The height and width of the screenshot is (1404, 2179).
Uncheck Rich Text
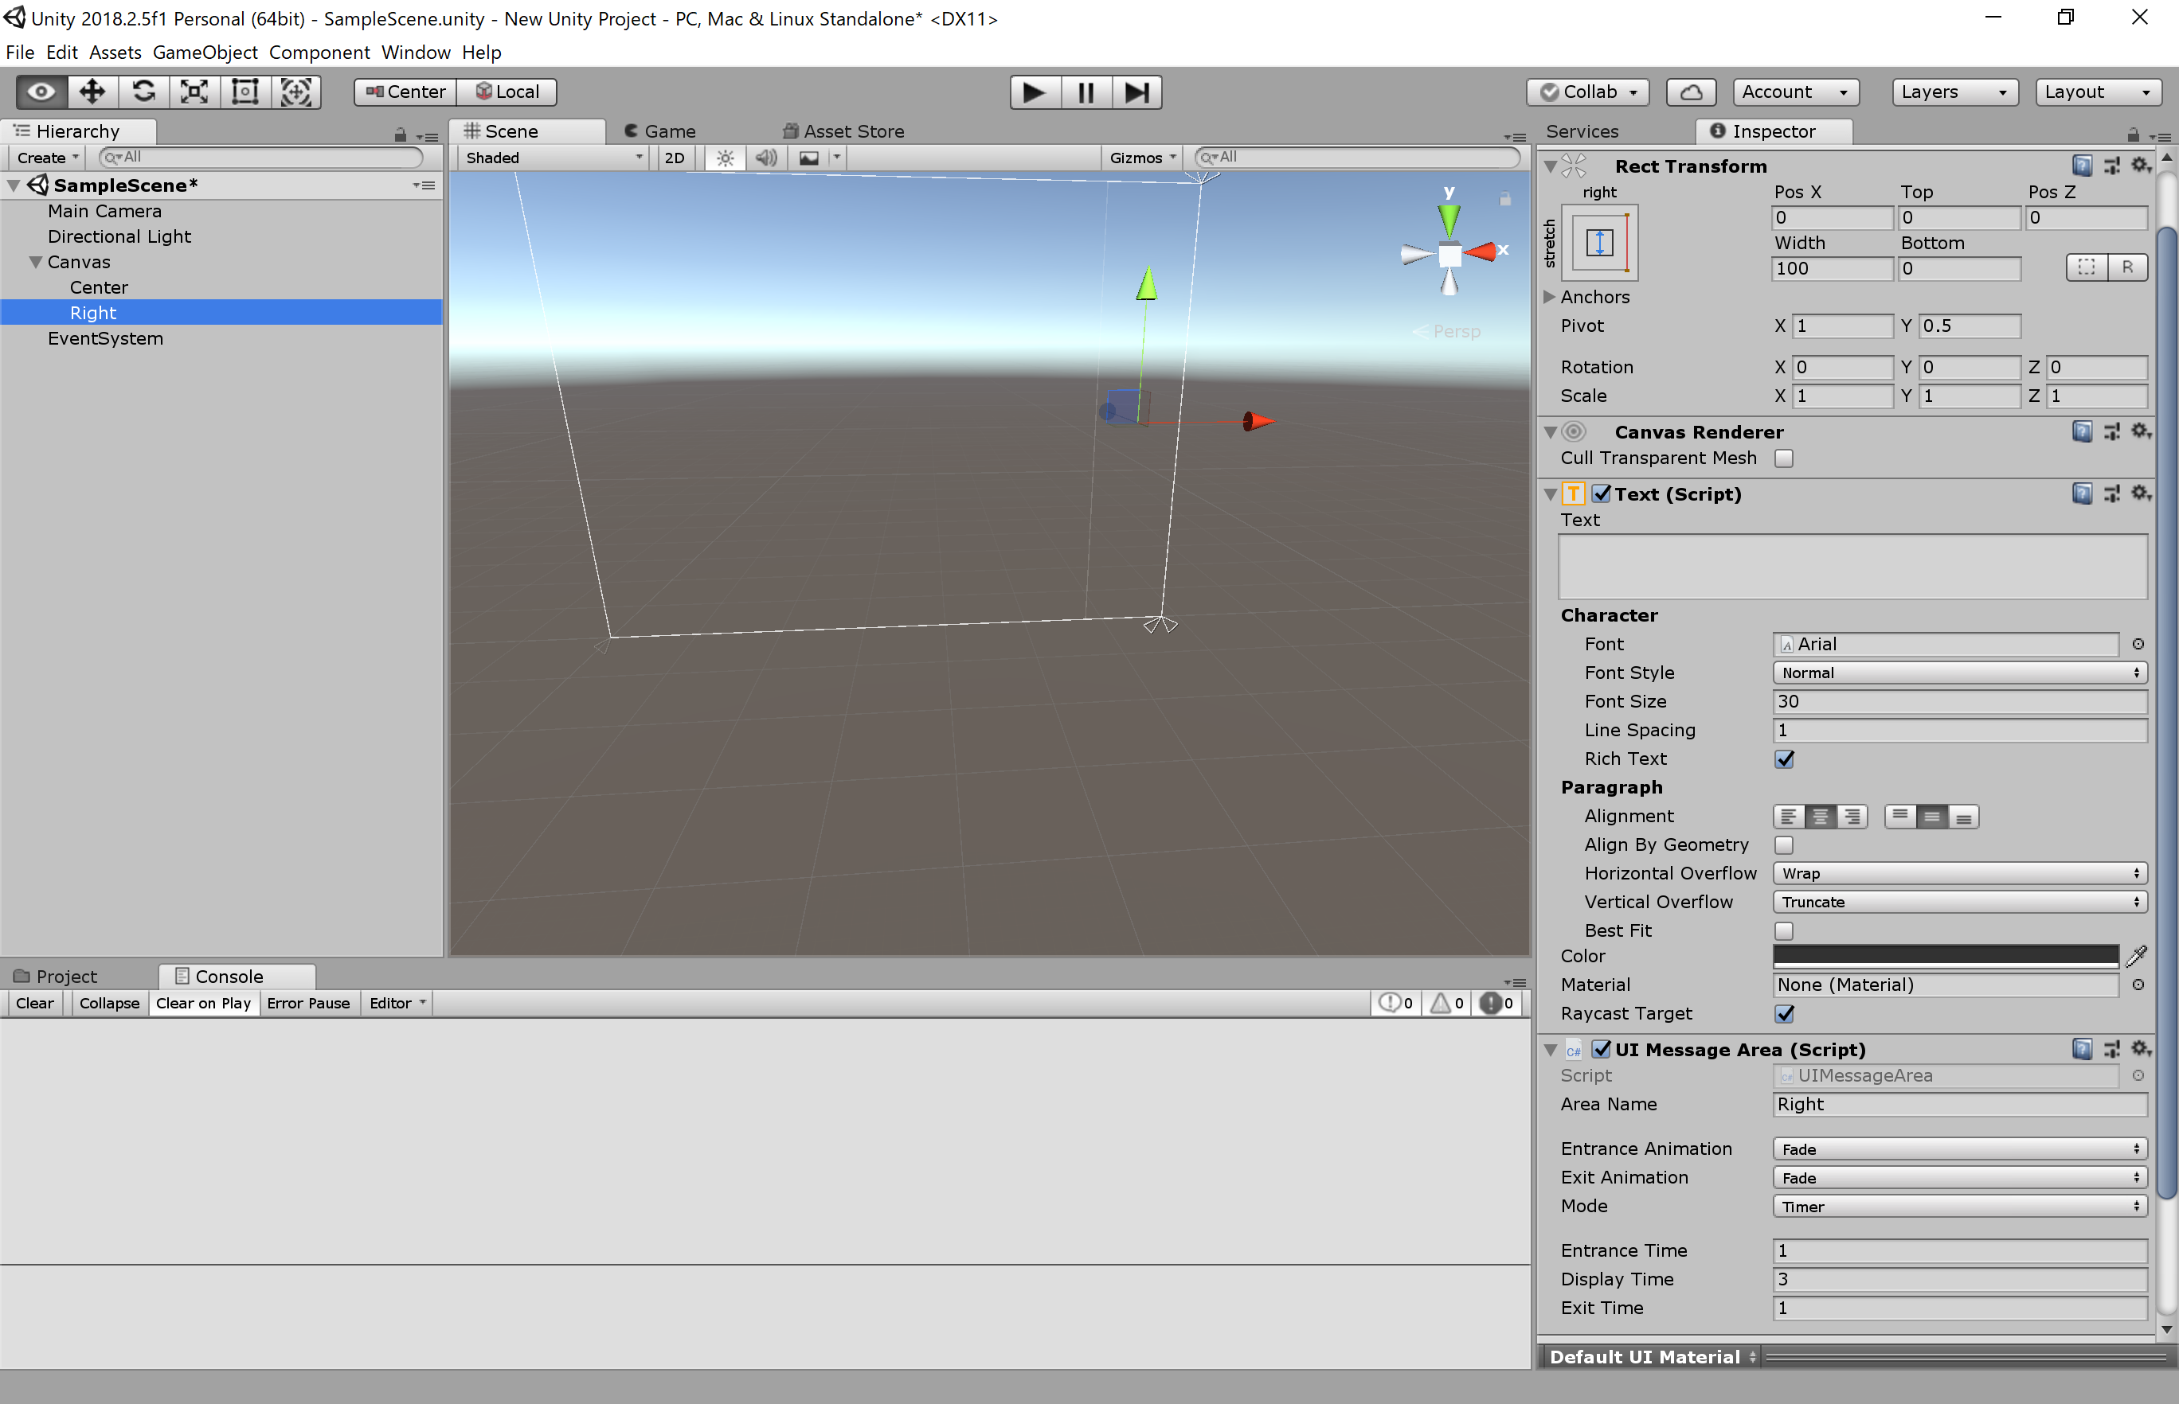click(1783, 759)
